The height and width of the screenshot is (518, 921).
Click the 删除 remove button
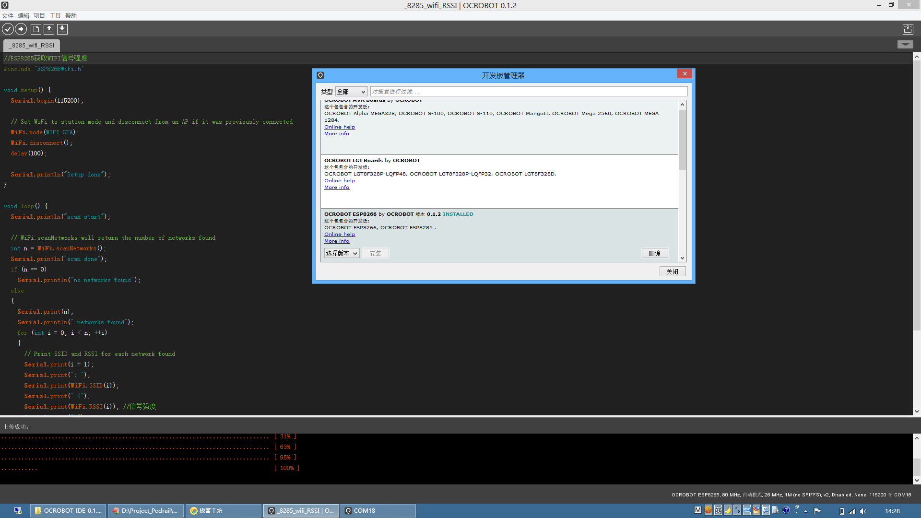(654, 253)
